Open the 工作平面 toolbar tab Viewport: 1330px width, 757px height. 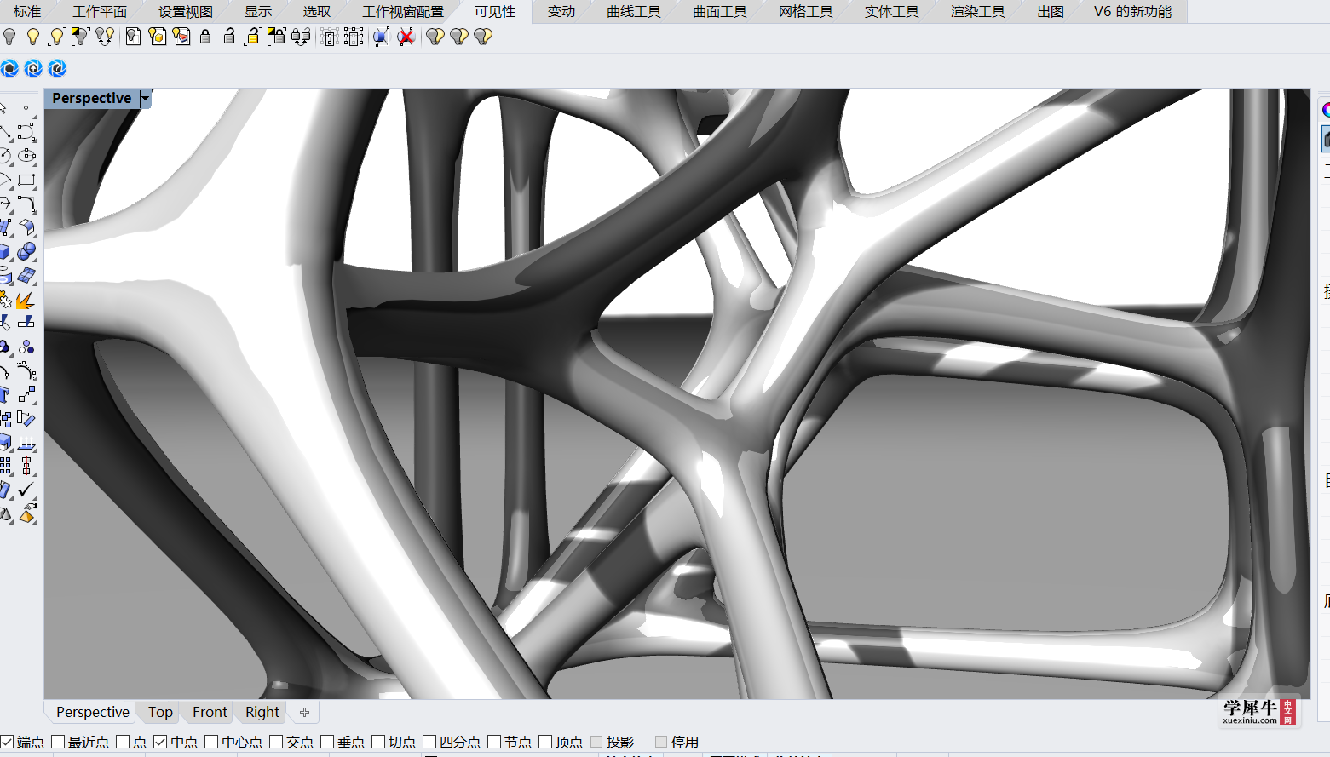tap(100, 11)
